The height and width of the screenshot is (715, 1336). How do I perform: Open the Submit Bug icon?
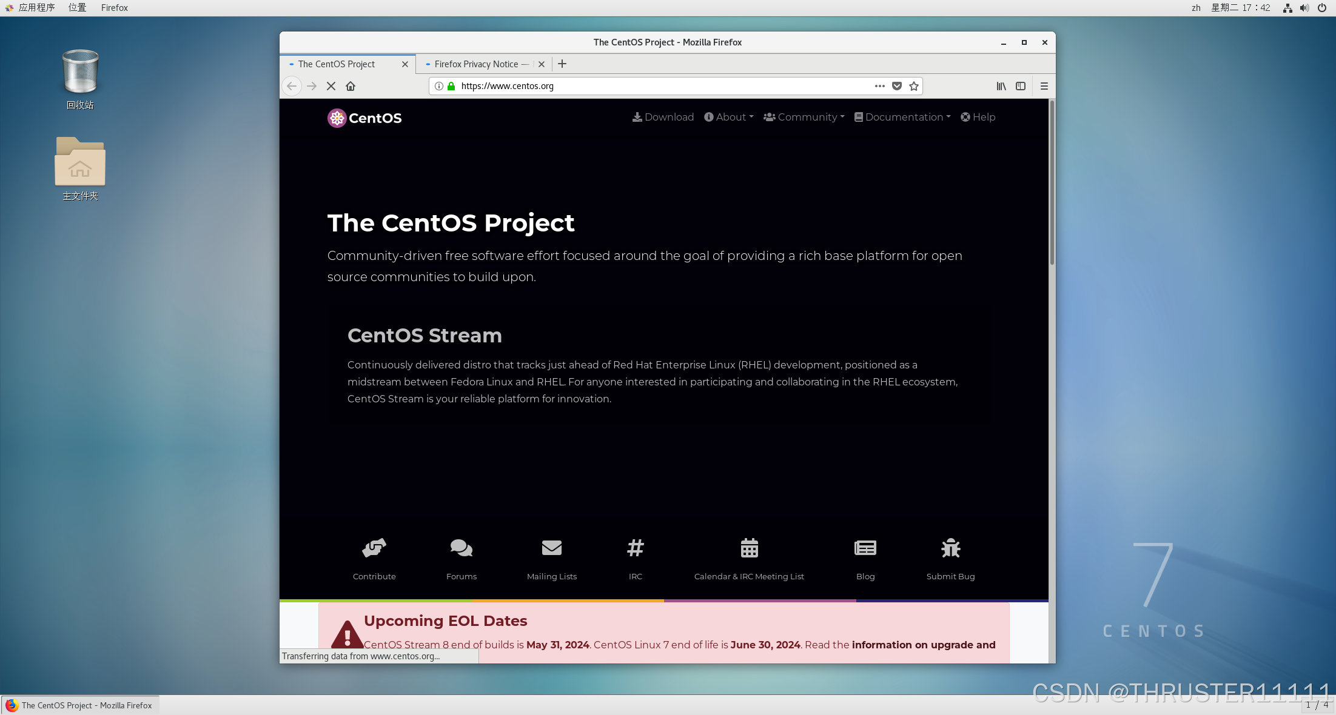951,548
